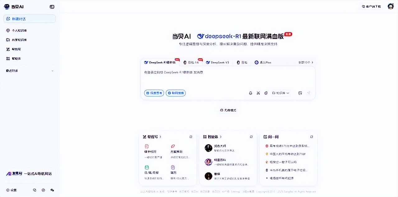Toggle the 深度思考 deep thinking pill

pyautogui.click(x=154, y=93)
